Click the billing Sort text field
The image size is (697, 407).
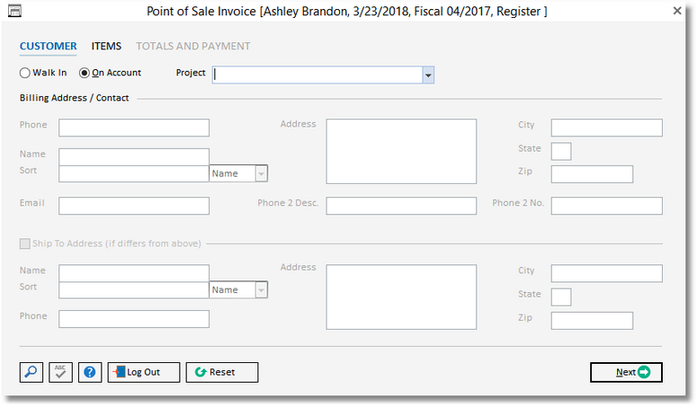[x=134, y=173]
